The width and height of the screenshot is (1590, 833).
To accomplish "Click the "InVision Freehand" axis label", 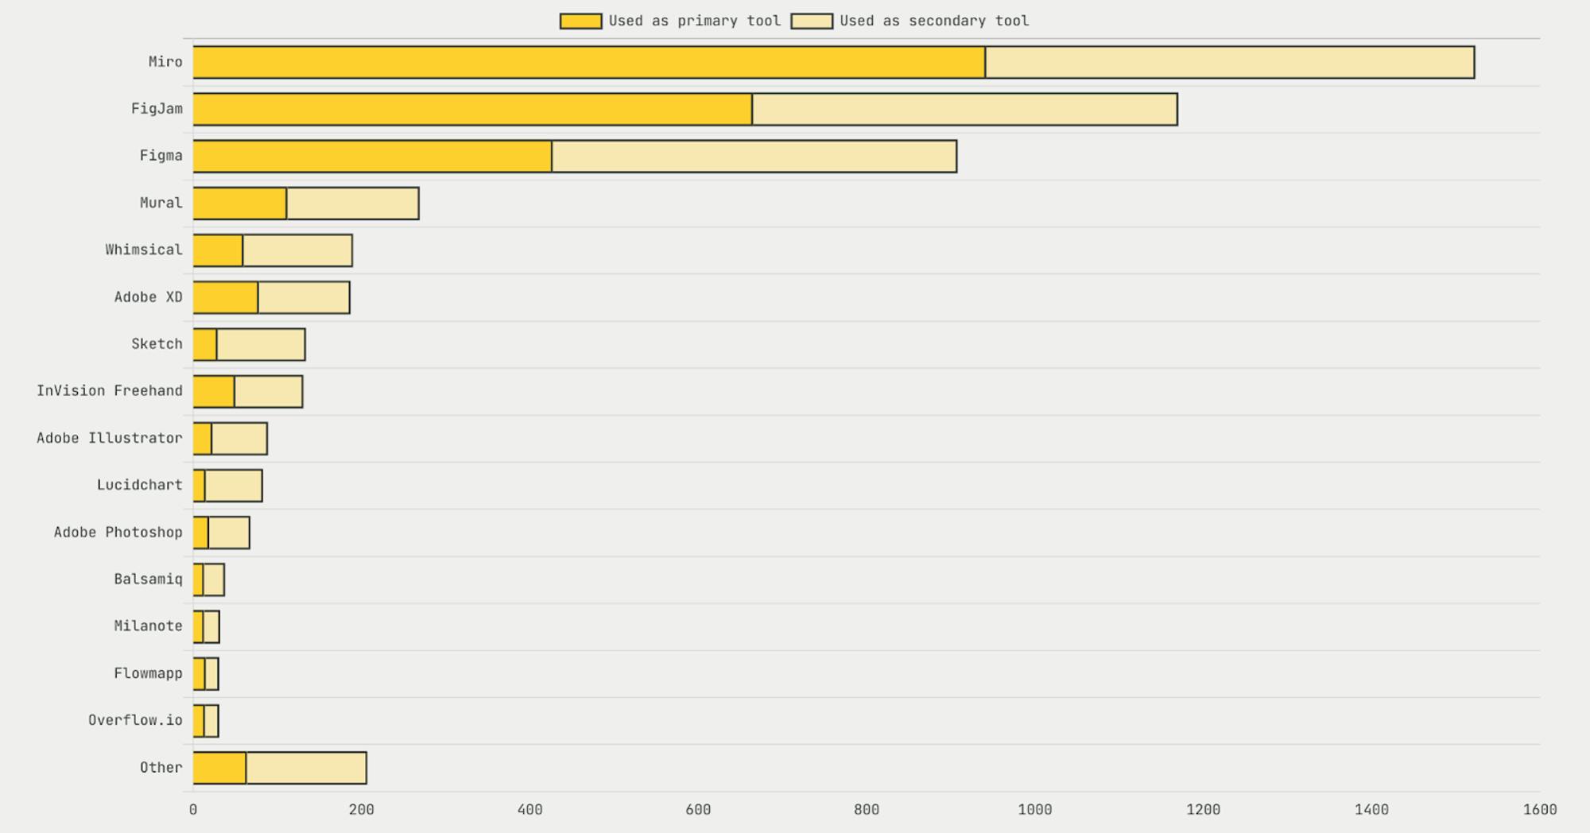I will [110, 391].
